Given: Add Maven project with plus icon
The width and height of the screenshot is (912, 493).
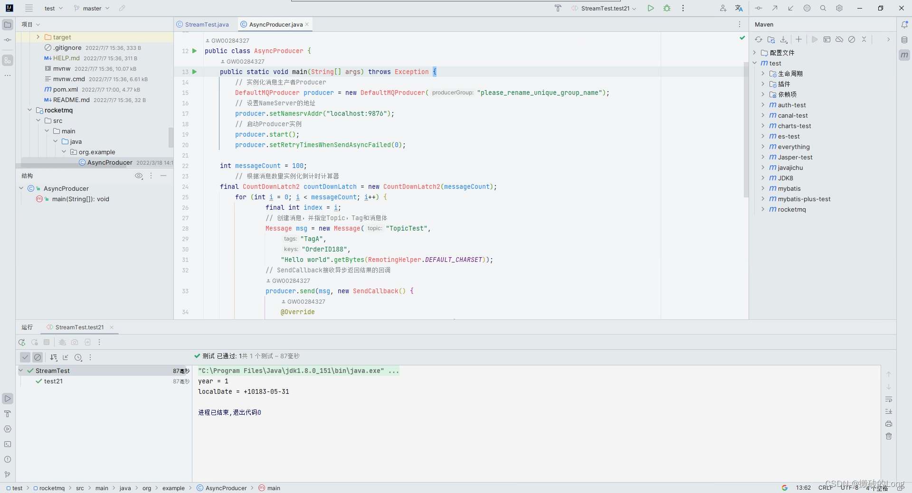Looking at the screenshot, I should [x=799, y=39].
